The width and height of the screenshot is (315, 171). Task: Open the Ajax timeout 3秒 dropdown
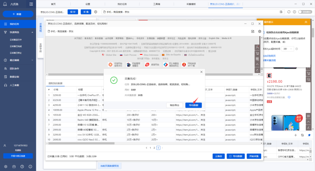(287, 49)
